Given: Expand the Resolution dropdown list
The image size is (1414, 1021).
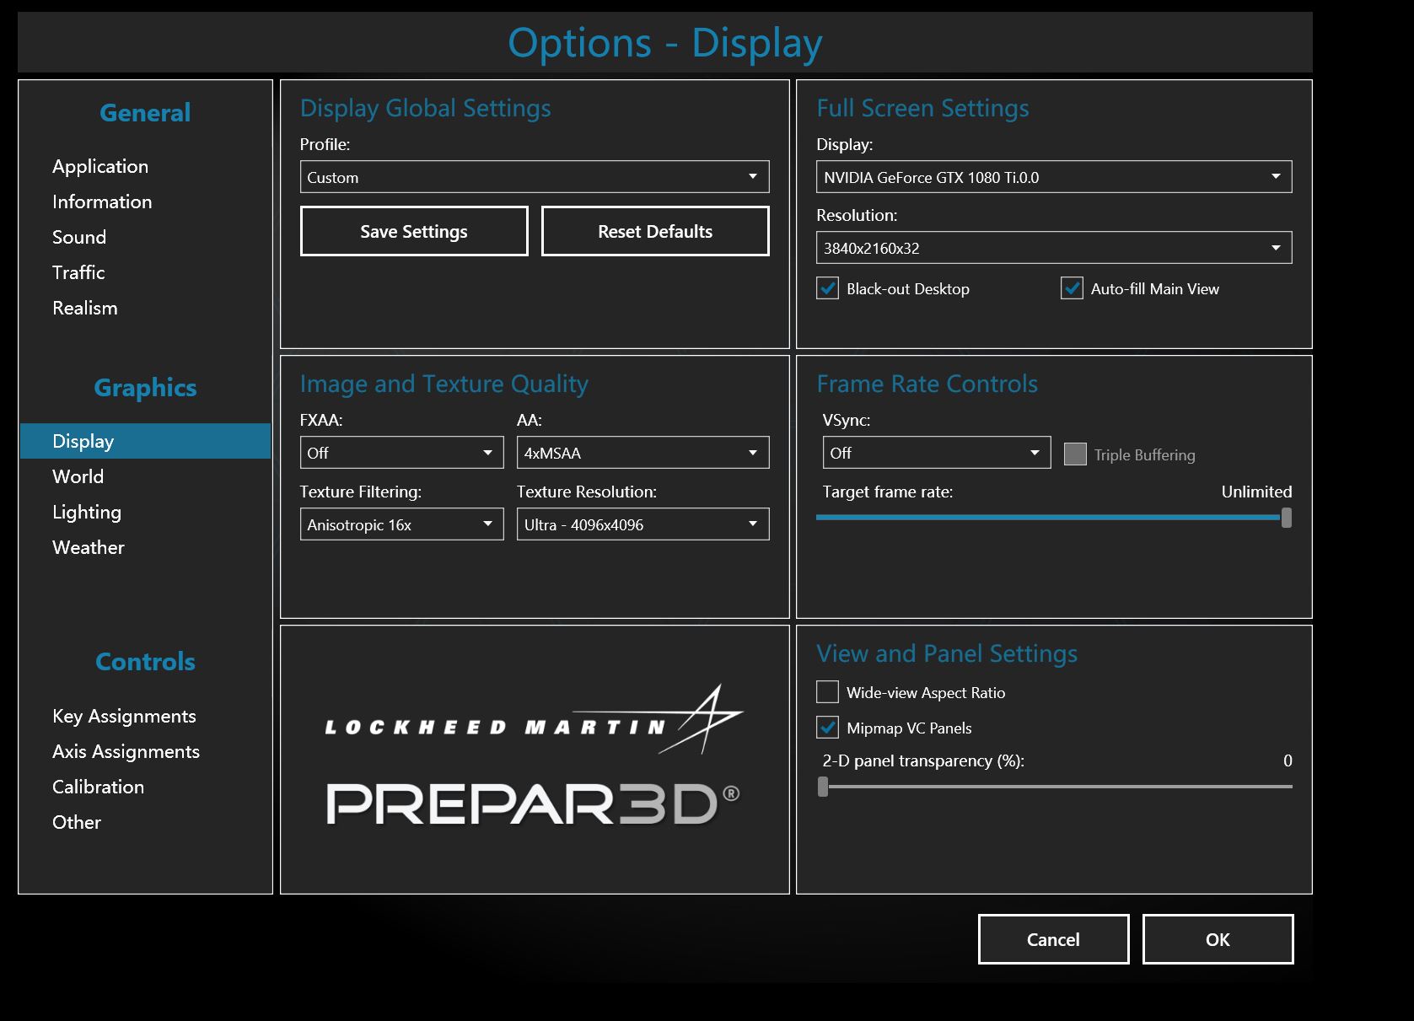Looking at the screenshot, I should 1053,248.
